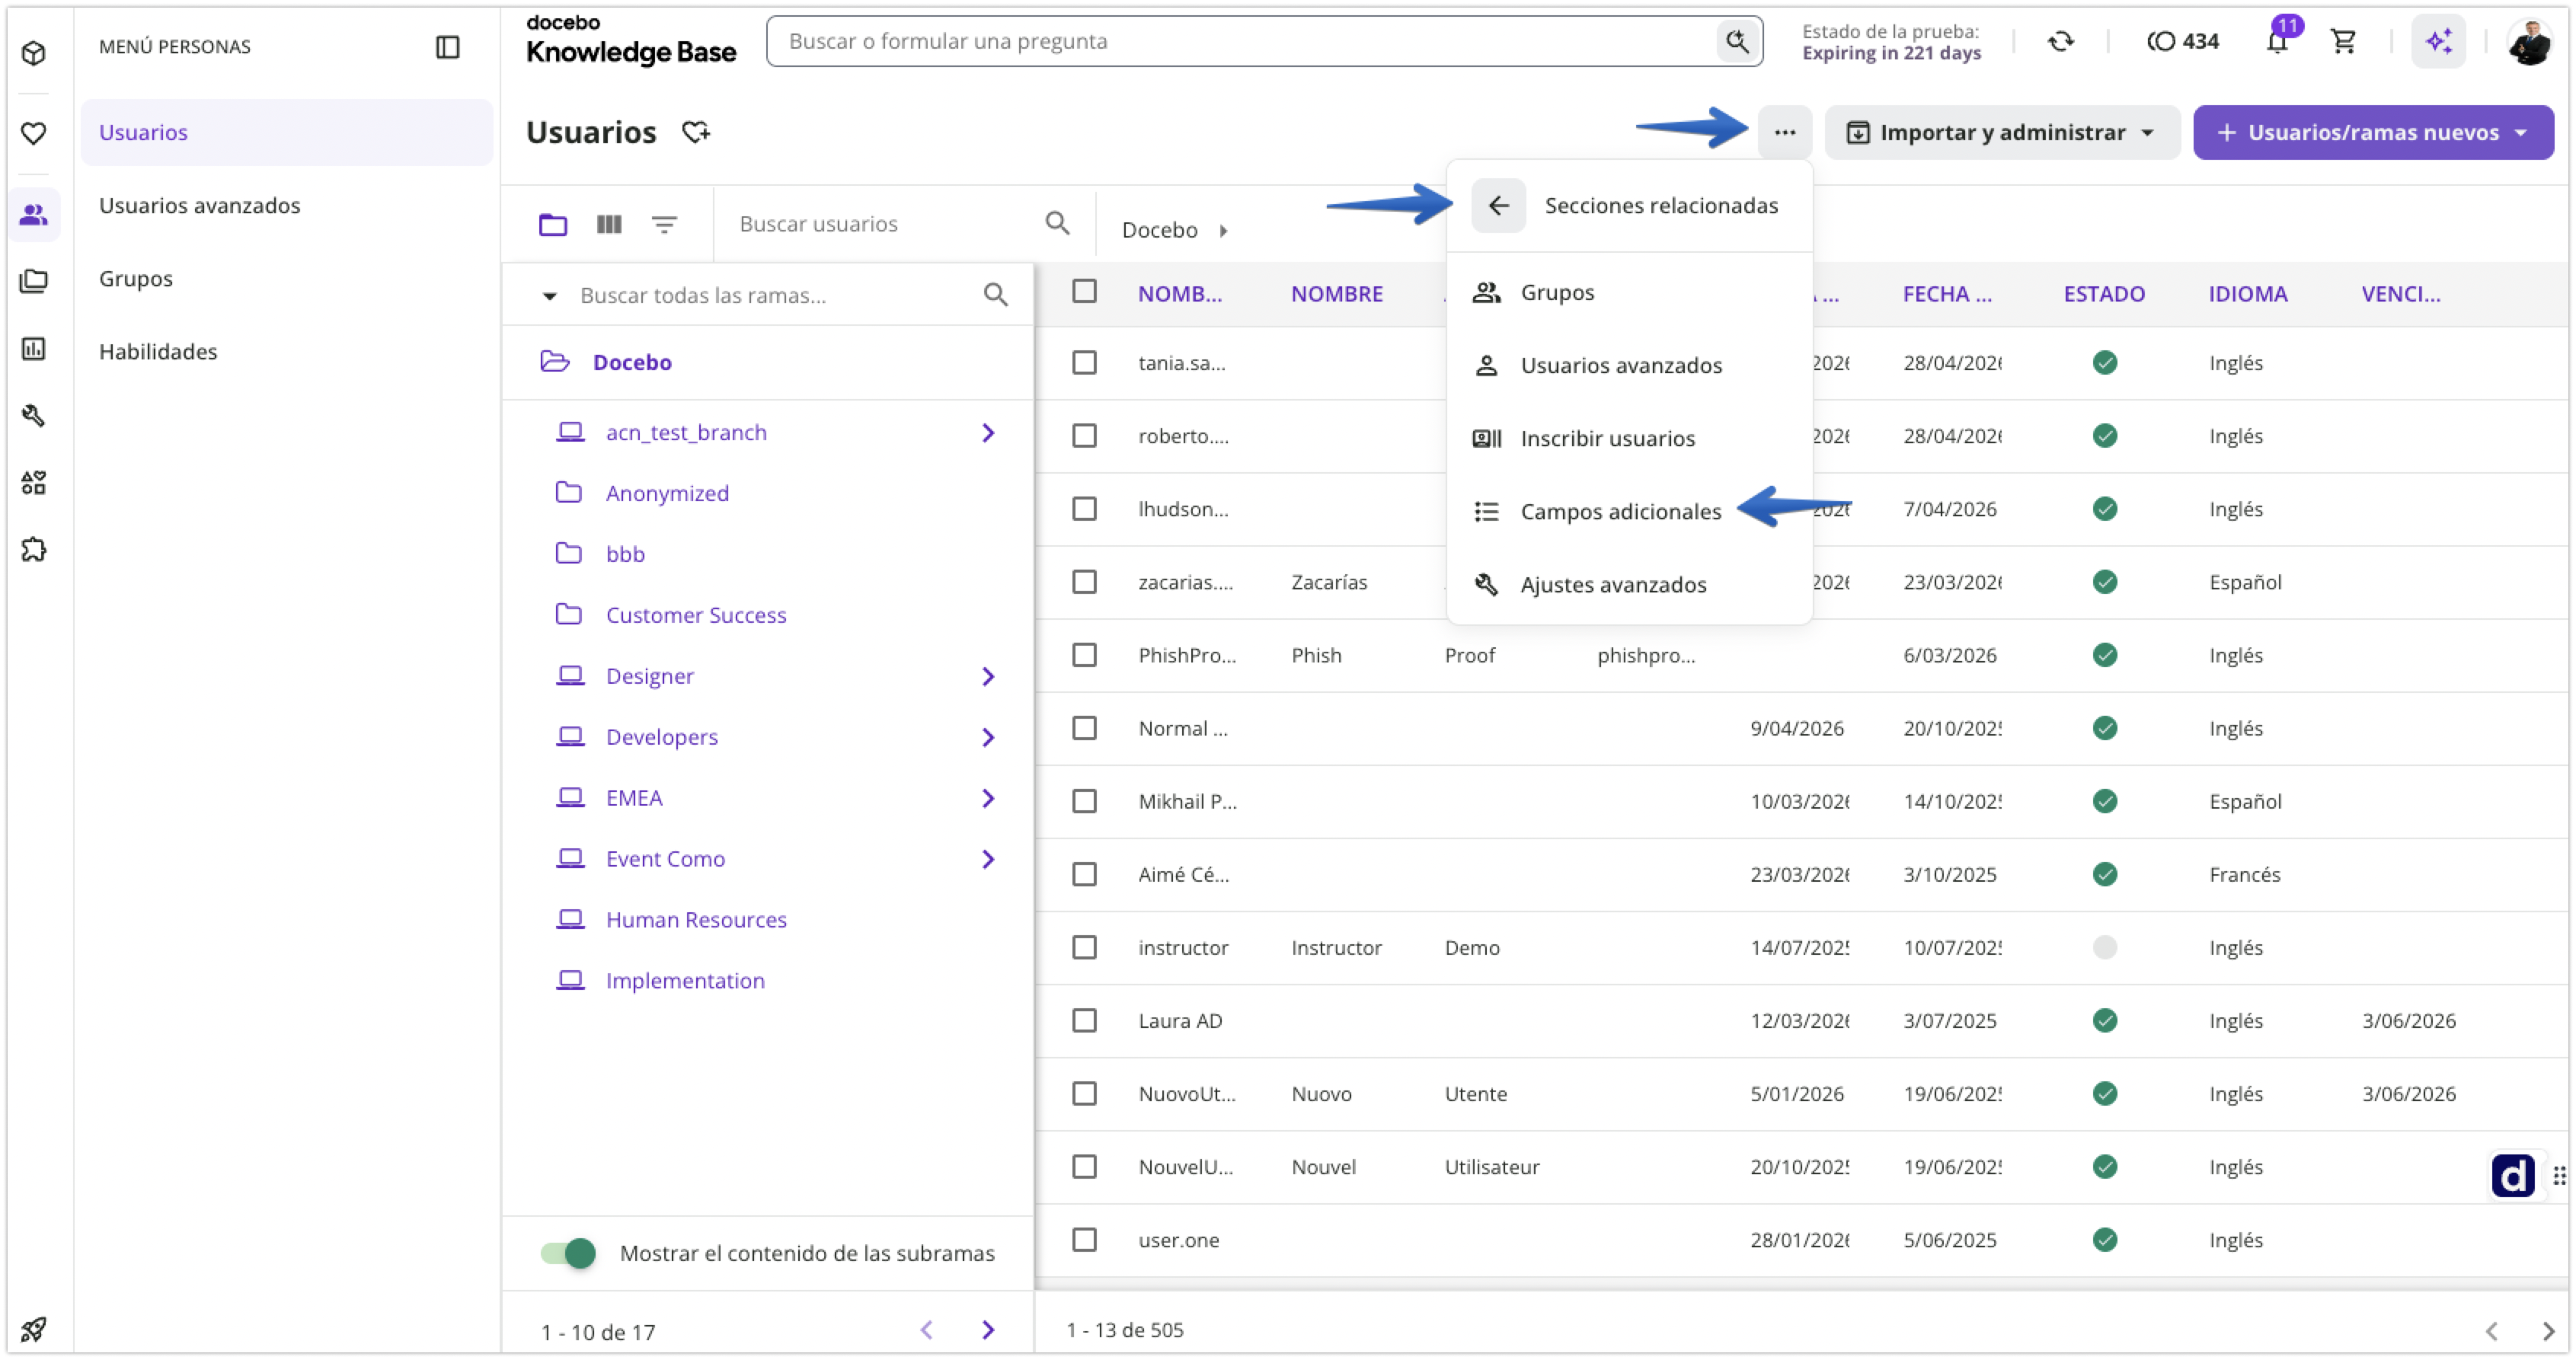Open the Customer Success branch
The width and height of the screenshot is (2576, 1360).
pyautogui.click(x=696, y=615)
